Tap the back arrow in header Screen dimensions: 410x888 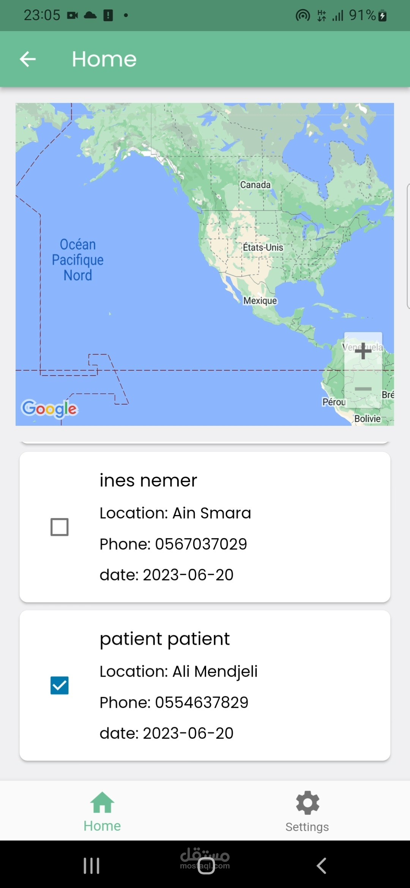(28, 59)
